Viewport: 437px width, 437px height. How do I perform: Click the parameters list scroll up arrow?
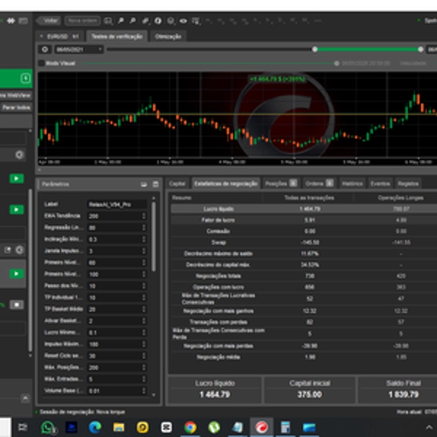point(154,198)
